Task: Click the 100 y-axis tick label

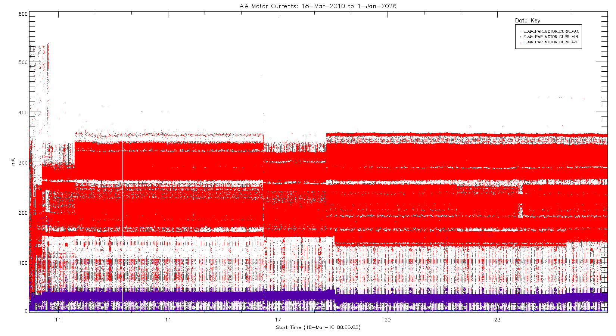Action: (23, 263)
